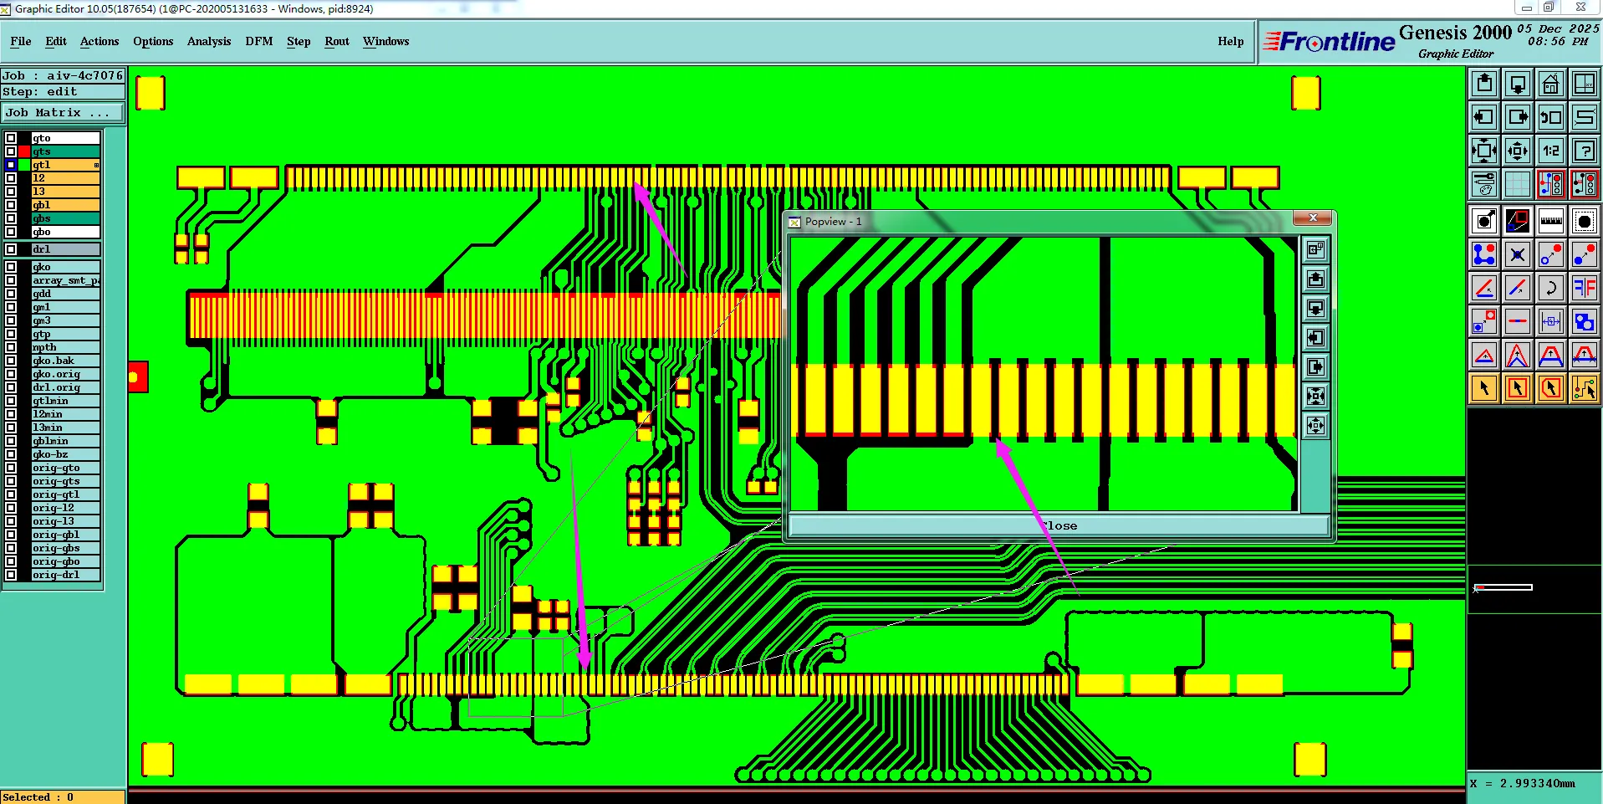
Task: Select the gko.orig layer name
Action: point(65,374)
